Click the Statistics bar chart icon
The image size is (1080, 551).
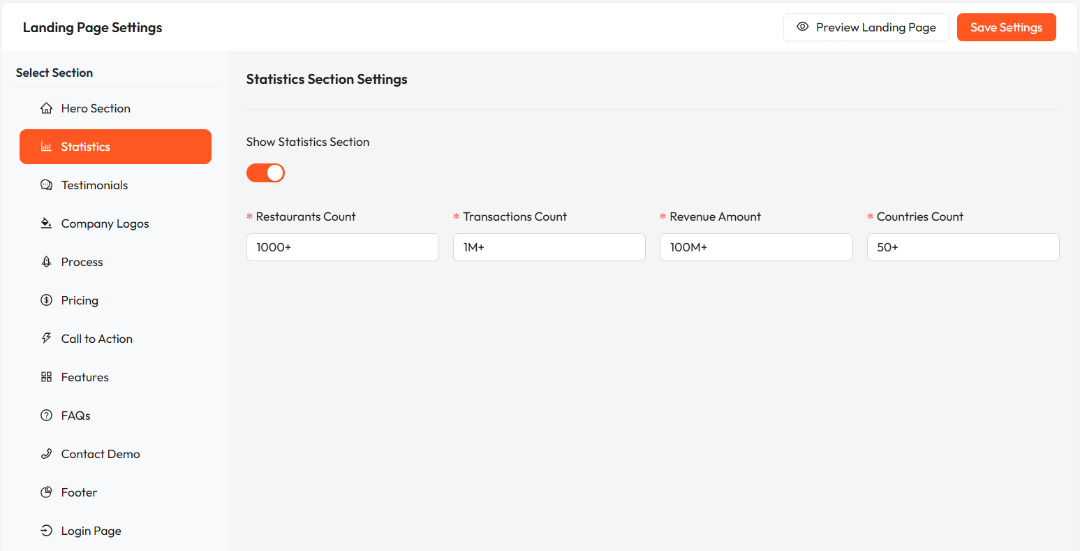click(46, 147)
